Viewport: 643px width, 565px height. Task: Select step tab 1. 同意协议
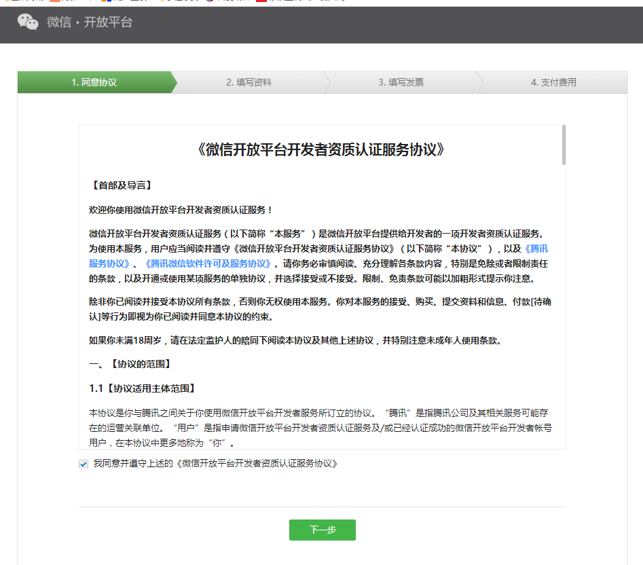tap(94, 82)
